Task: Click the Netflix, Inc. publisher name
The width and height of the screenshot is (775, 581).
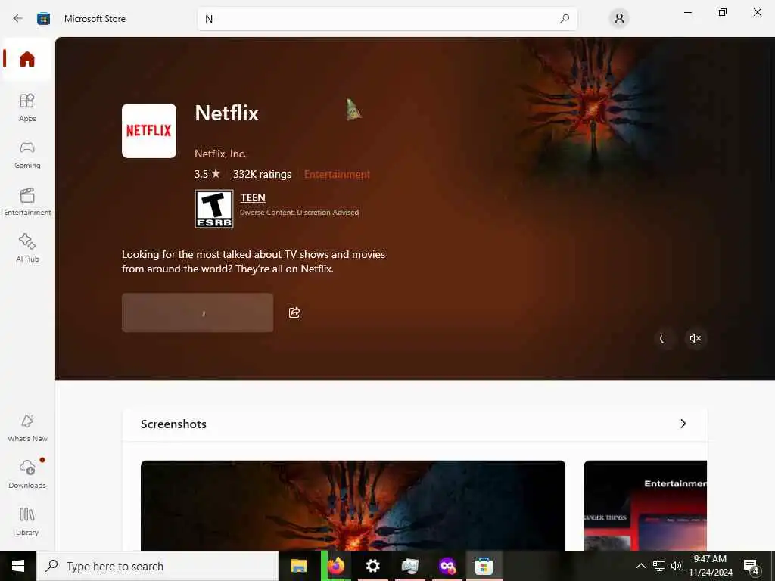Action: [x=220, y=154]
